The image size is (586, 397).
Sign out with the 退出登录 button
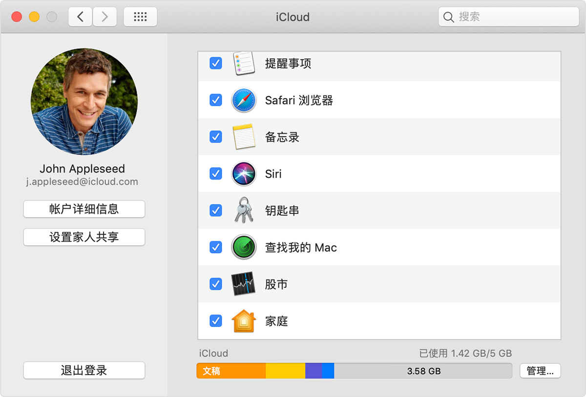click(x=84, y=370)
